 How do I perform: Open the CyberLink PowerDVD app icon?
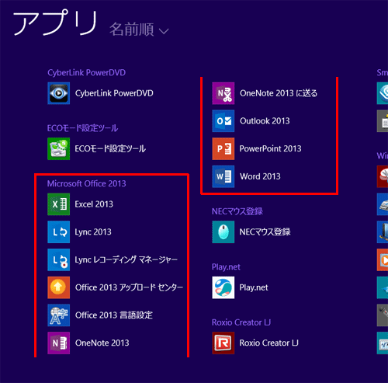[58, 93]
